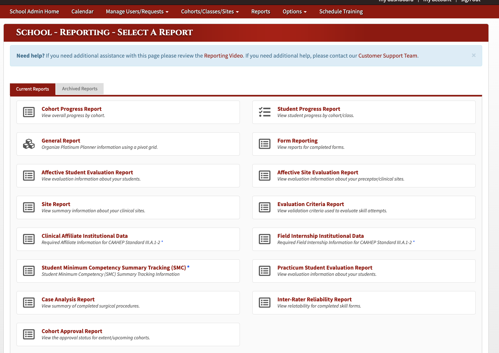
Task: Click the Cohort Progress Report list icon
Action: point(29,112)
